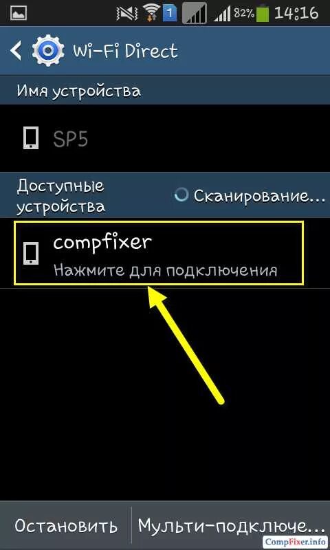Tap the phone icon beside SP5

(30, 139)
